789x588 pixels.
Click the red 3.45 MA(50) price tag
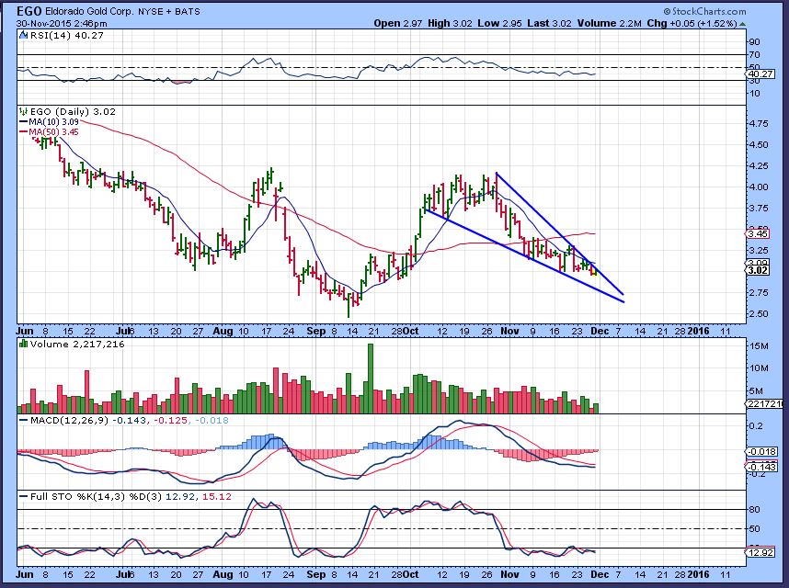click(x=758, y=233)
